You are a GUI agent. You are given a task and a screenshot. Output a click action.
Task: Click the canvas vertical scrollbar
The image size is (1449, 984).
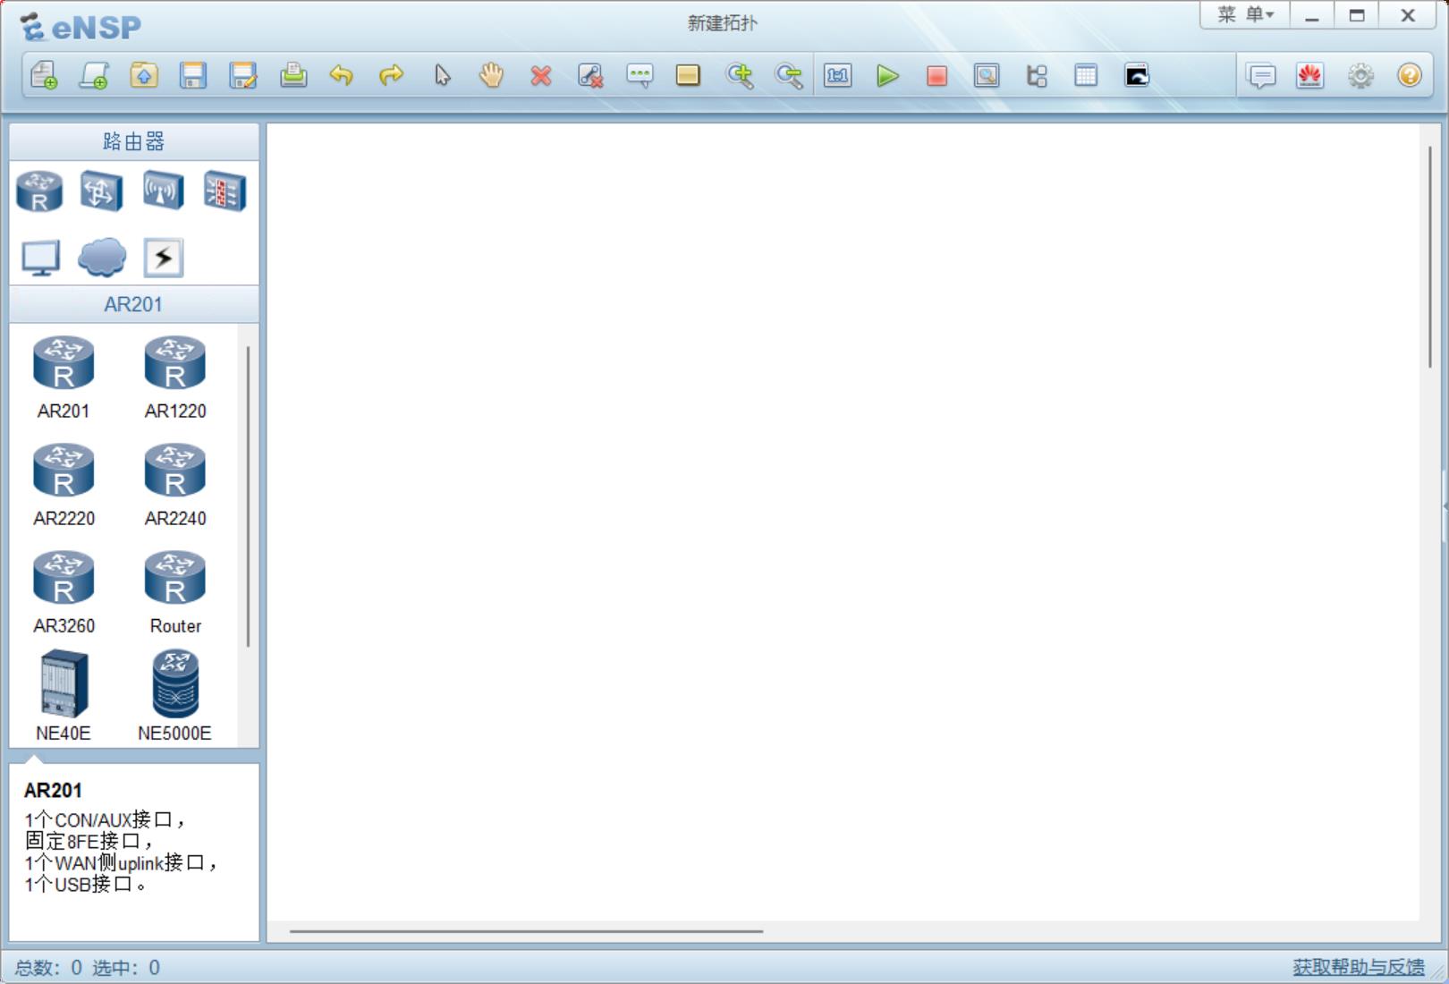1430,256
